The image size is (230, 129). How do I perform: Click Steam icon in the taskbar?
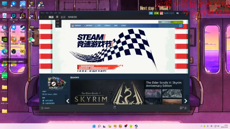[x=136, y=126]
